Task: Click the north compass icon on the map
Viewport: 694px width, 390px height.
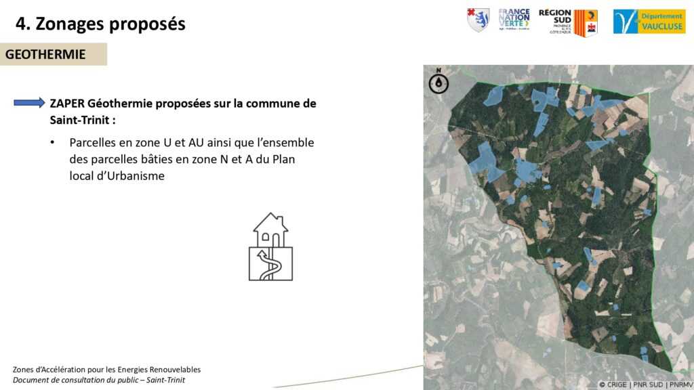Action: [439, 81]
